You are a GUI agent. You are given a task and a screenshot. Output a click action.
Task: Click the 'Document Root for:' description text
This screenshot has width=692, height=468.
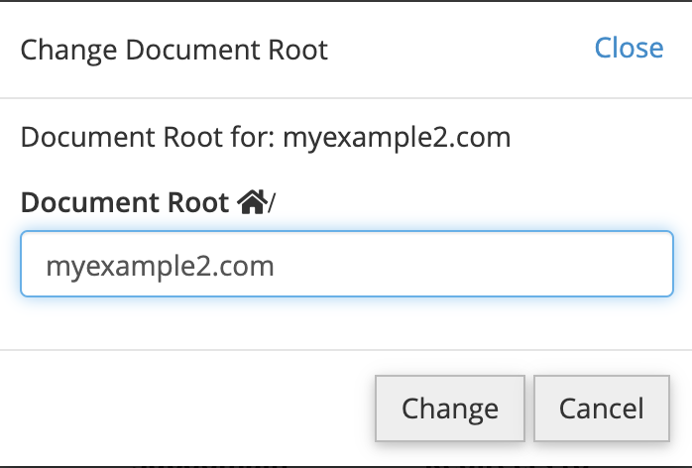pyautogui.click(x=148, y=136)
